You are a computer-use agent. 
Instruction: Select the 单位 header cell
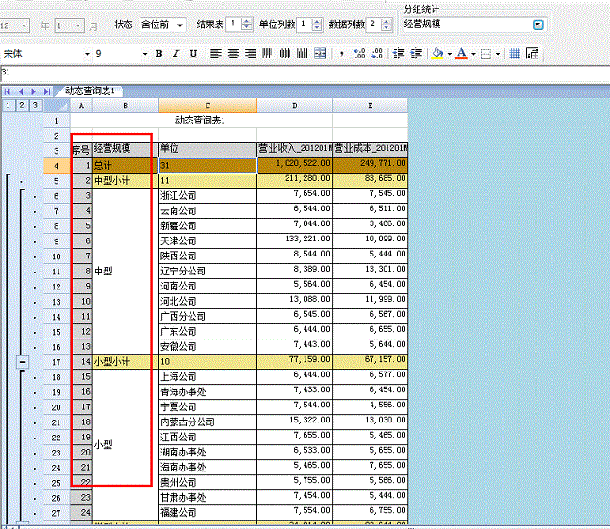pos(207,150)
